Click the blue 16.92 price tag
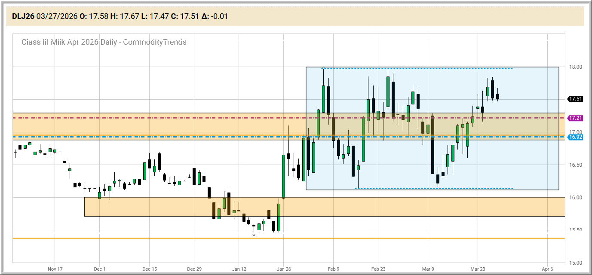This screenshot has height=275, width=592. click(x=575, y=137)
